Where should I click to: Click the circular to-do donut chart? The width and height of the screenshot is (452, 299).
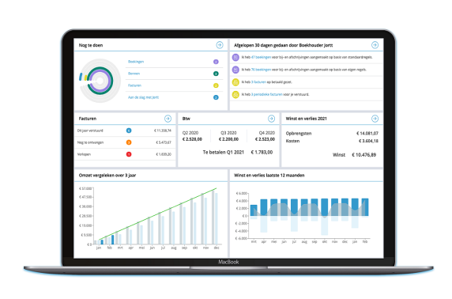tap(100, 81)
